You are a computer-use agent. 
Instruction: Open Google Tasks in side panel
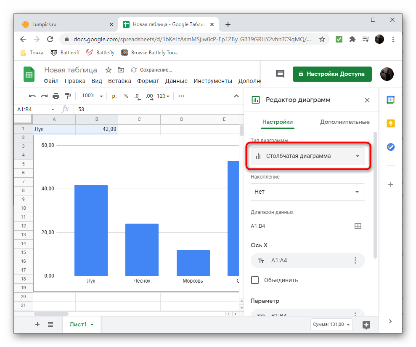point(390,147)
